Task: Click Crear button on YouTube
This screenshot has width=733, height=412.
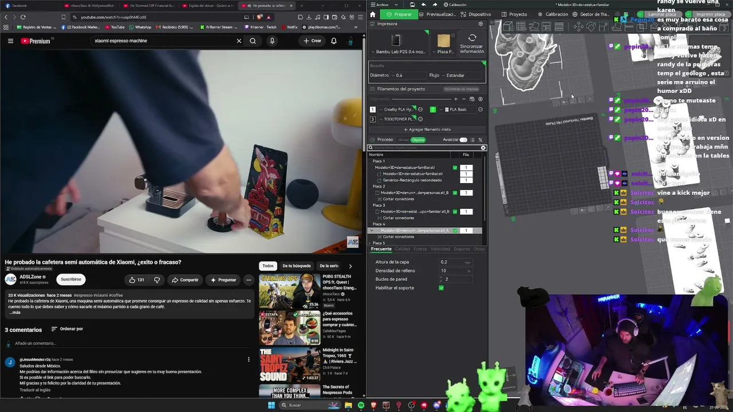Action: [x=313, y=41]
